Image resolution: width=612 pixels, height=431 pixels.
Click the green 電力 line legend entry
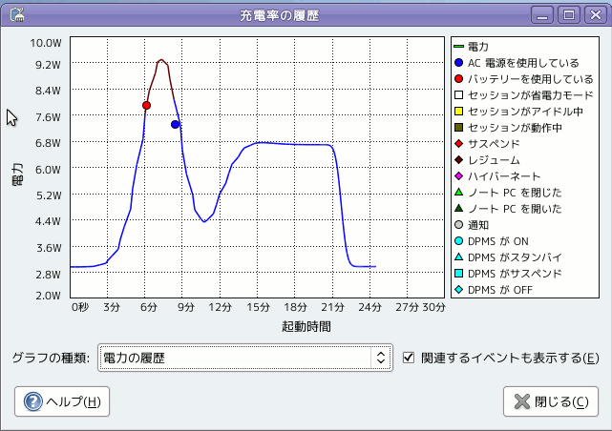point(472,47)
